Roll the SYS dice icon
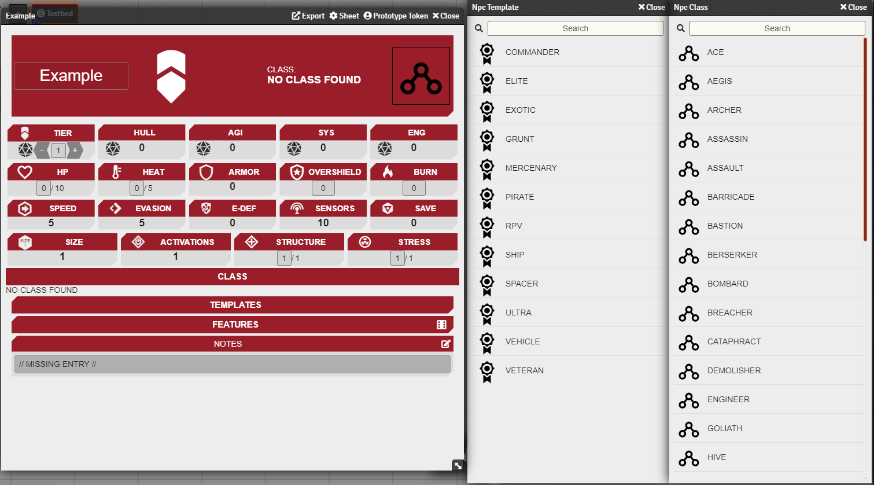 294,149
